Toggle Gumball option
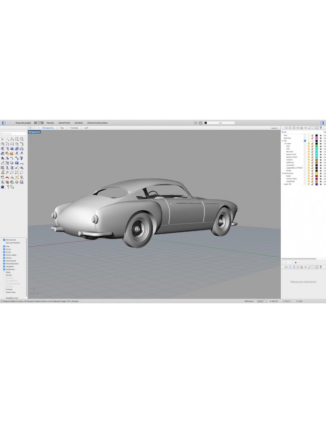Image resolution: width=326 pixels, height=423 pixels. click(x=79, y=123)
